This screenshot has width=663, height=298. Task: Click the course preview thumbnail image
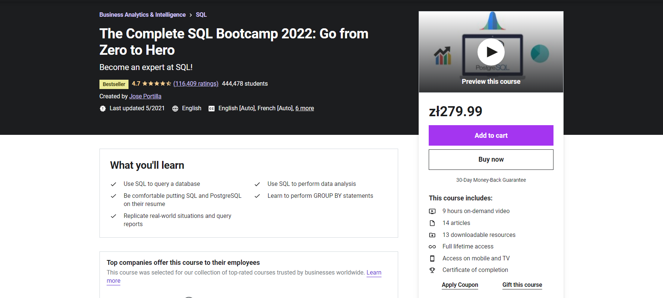click(x=491, y=52)
